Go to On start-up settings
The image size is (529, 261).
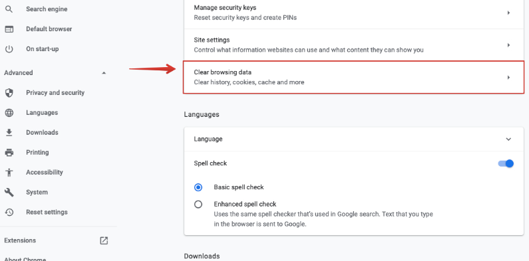click(x=42, y=49)
